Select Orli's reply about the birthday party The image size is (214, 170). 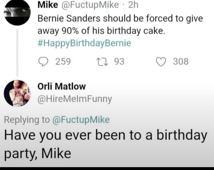[103, 144]
